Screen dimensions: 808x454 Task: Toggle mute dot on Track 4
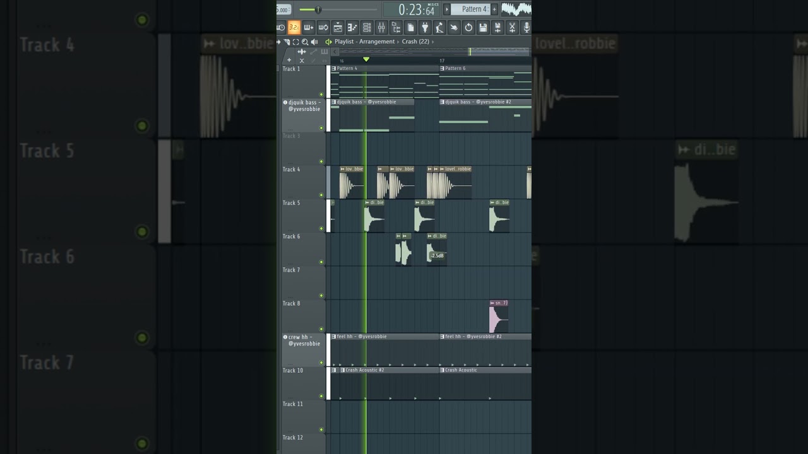pyautogui.click(x=321, y=195)
